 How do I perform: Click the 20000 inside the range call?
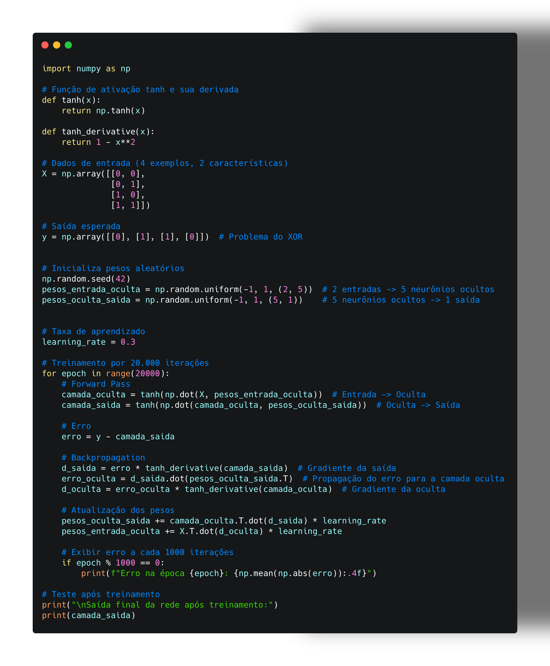(147, 374)
